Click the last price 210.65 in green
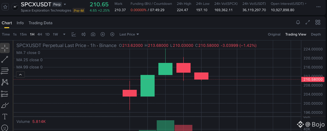 pyautogui.click(x=99, y=4)
